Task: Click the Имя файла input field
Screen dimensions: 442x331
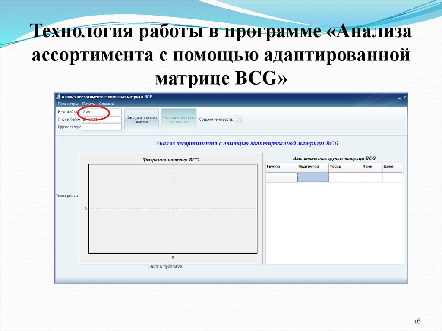Action: coord(101,112)
